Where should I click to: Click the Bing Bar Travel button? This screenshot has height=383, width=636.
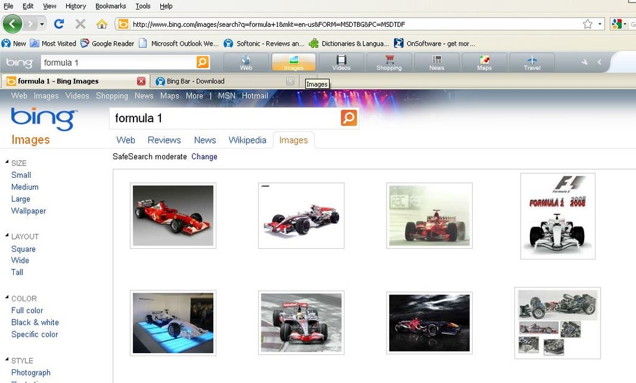click(x=532, y=63)
